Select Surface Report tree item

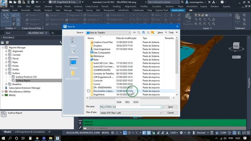click(23, 81)
